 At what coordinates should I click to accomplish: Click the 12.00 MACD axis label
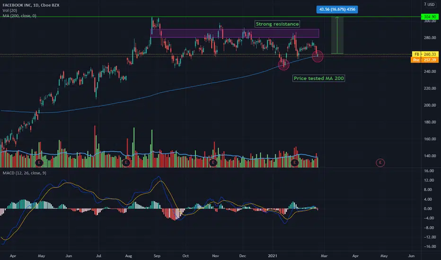coord(429,180)
